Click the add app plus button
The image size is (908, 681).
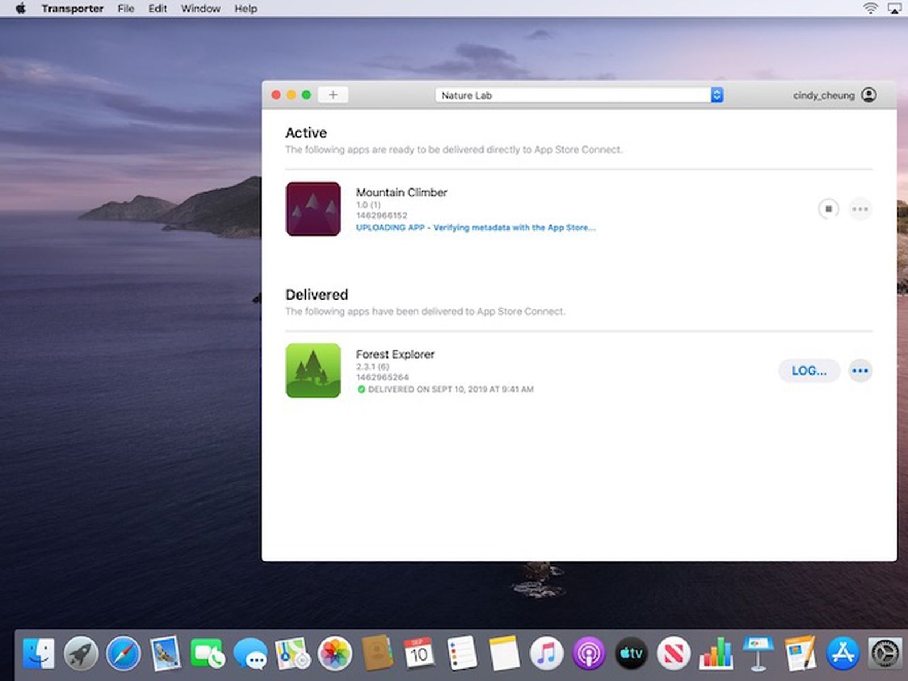[x=333, y=95]
